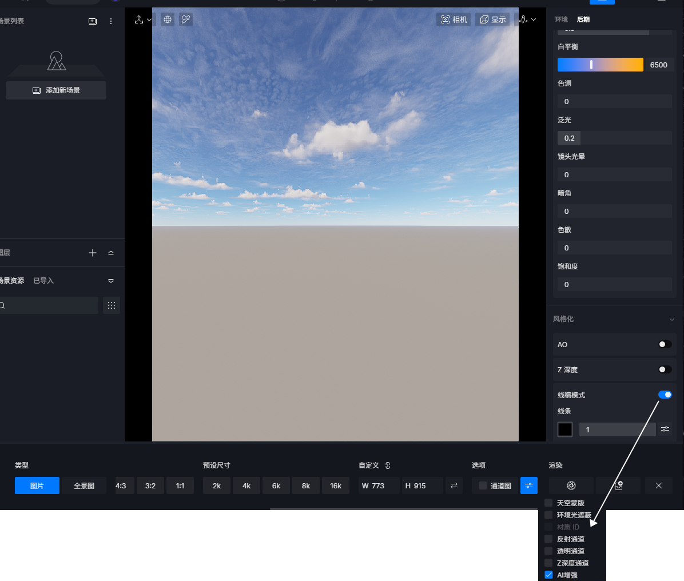The image size is (684, 581).
Task: Uncheck the AI增强 checkbox
Action: point(548,575)
